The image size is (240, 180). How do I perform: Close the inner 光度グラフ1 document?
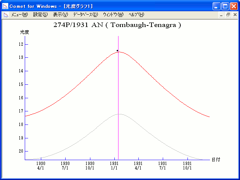point(235,15)
